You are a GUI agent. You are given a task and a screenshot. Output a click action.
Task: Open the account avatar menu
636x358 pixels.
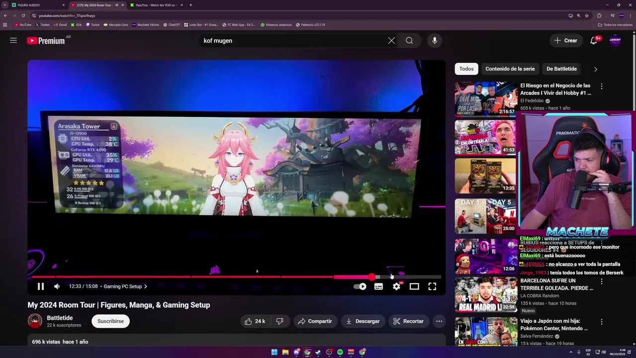pos(615,41)
